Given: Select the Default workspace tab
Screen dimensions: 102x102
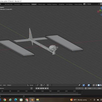Looking at the screenshot, I should coord(34,4).
